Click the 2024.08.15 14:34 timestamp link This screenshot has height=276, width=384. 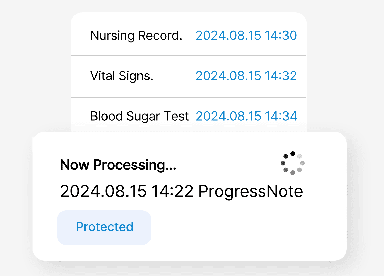pos(247,116)
